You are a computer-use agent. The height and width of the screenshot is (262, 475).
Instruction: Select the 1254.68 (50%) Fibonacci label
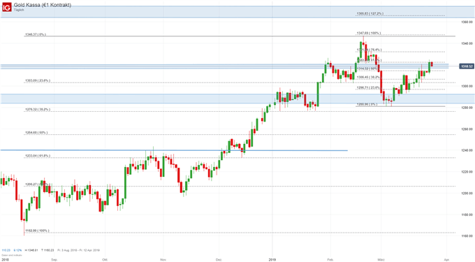[36, 133]
